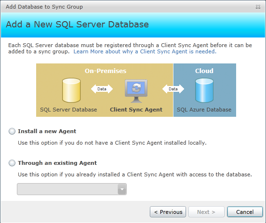Click the yellow SQL Server Database cylinder icon
This screenshot has width=266, height=223.
point(71,90)
